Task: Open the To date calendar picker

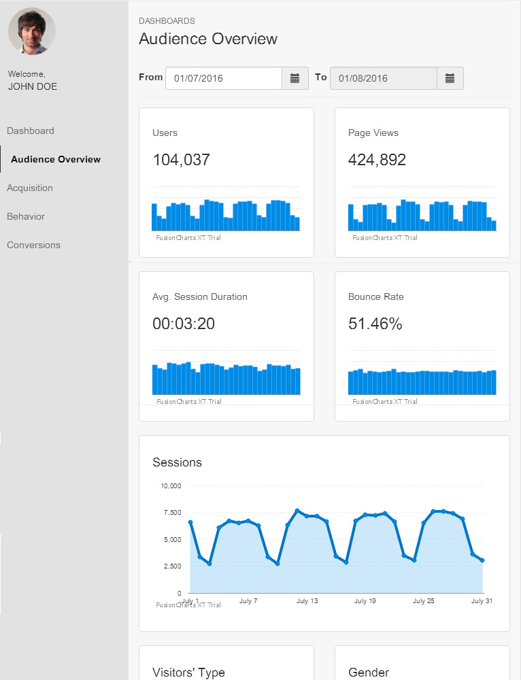Action: click(x=450, y=78)
